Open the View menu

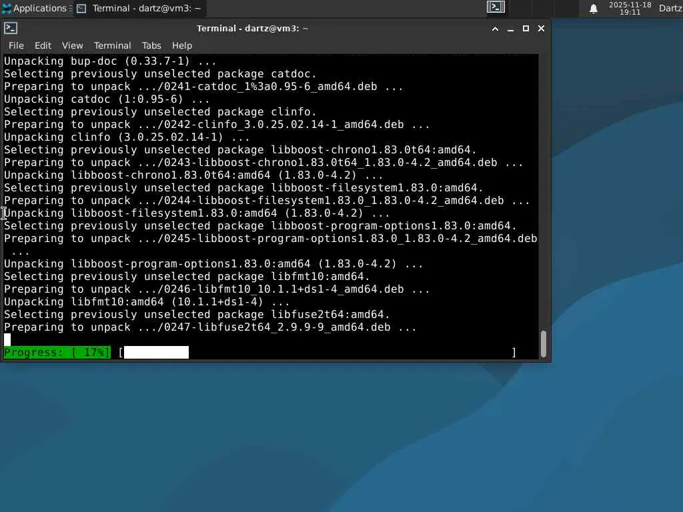[x=72, y=45]
